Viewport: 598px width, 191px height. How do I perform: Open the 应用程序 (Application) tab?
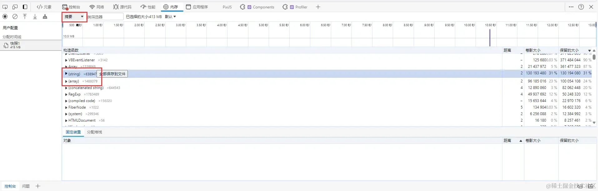click(197, 7)
